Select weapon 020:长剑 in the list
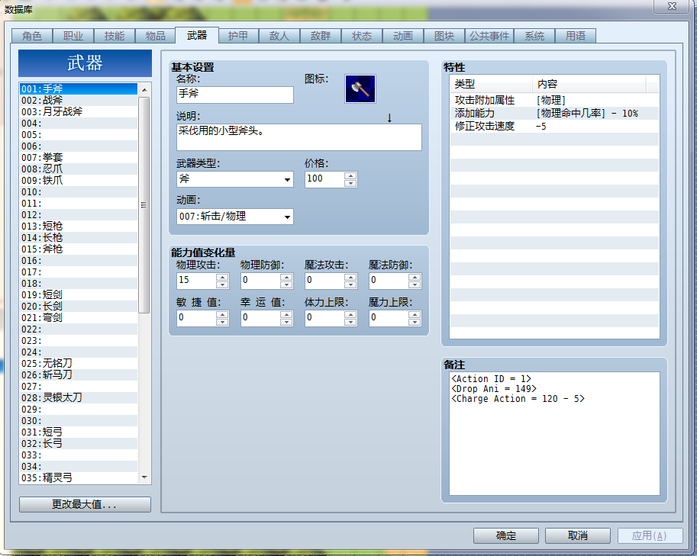Image resolution: width=697 pixels, height=556 pixels. tap(79, 307)
